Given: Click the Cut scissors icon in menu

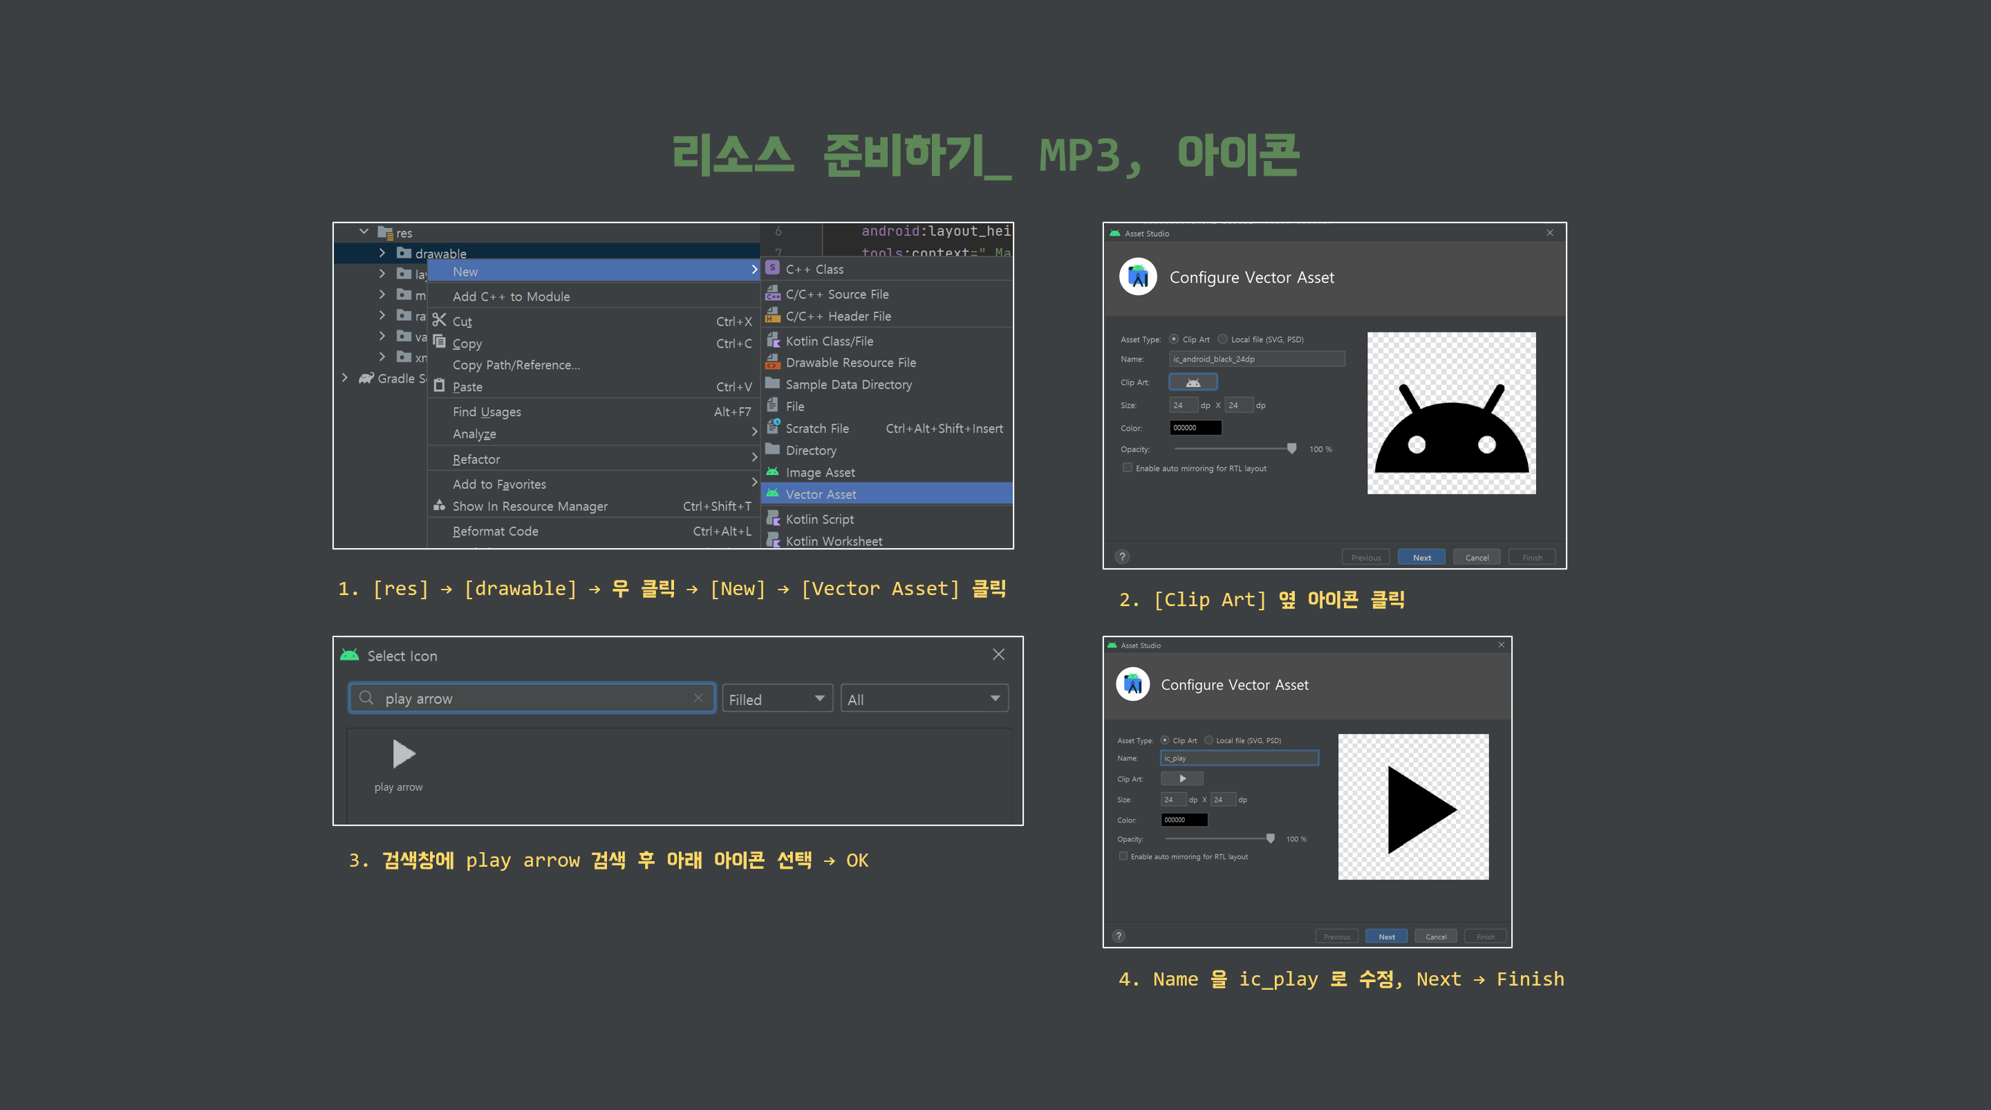Looking at the screenshot, I should 439,320.
